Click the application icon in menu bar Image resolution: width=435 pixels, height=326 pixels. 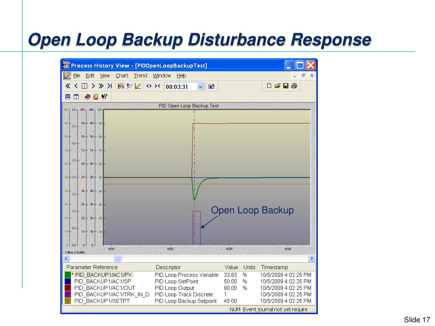click(67, 76)
